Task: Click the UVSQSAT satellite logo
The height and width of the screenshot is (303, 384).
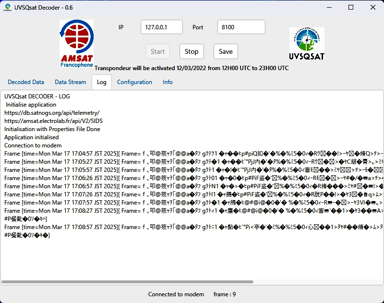Action: click(x=307, y=43)
